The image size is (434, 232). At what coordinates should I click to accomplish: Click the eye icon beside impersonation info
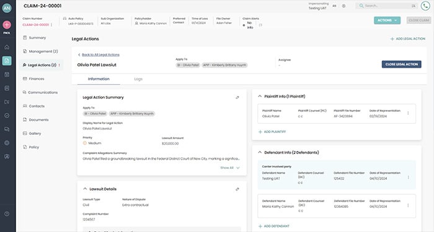pos(343,6)
